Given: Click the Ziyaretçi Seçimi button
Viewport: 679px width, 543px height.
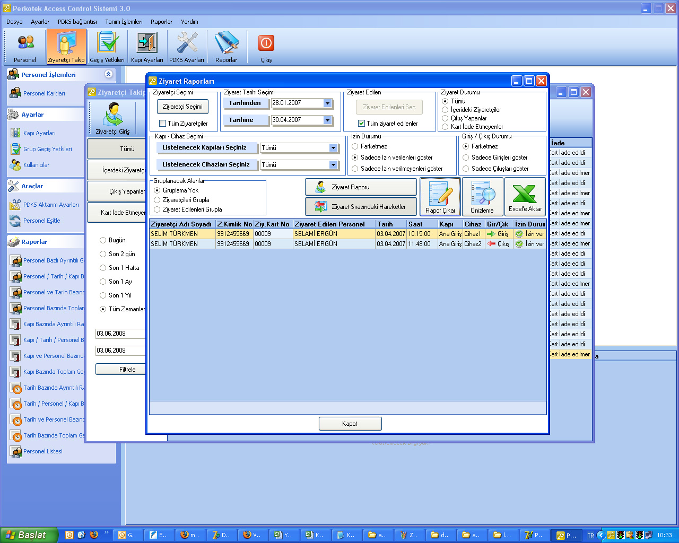Looking at the screenshot, I should tap(182, 107).
